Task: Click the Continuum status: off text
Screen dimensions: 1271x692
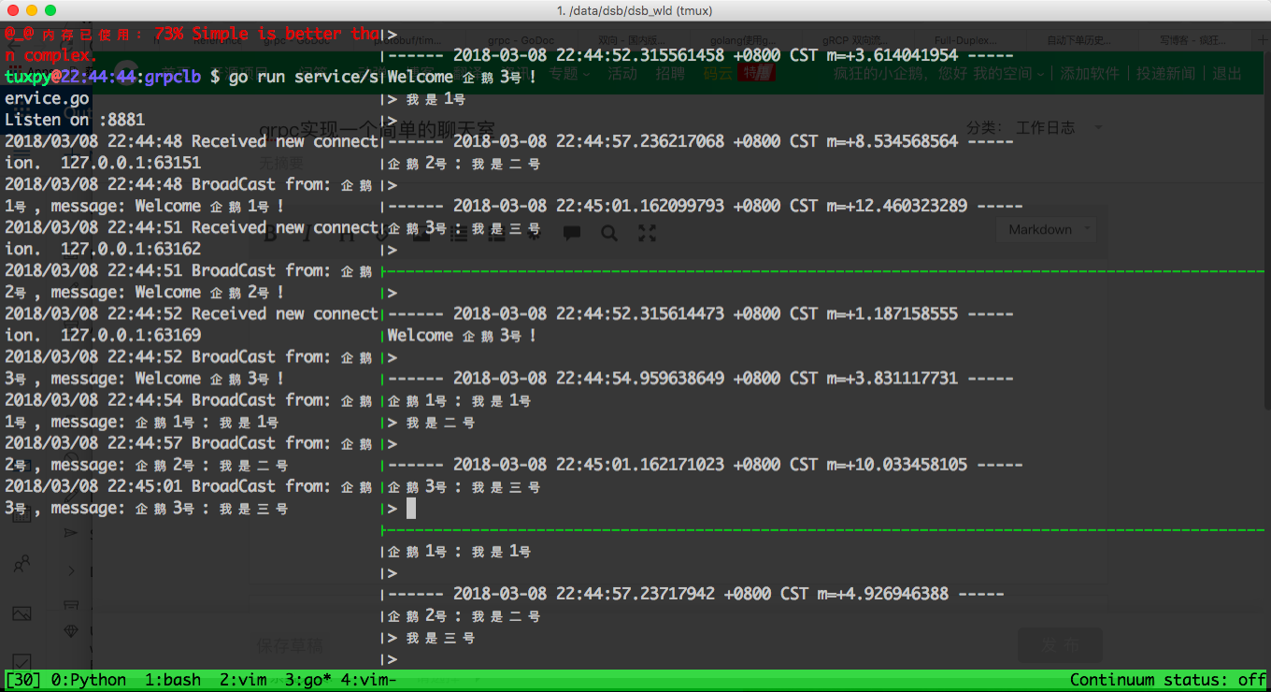Action: [x=1168, y=680]
